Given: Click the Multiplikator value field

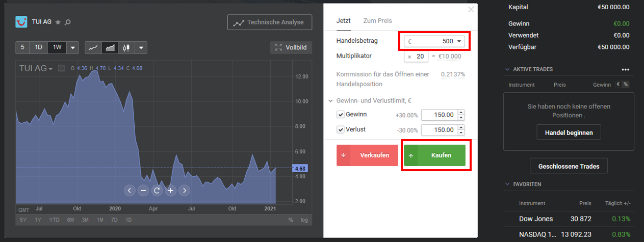Looking at the screenshot, I should pyautogui.click(x=417, y=57).
